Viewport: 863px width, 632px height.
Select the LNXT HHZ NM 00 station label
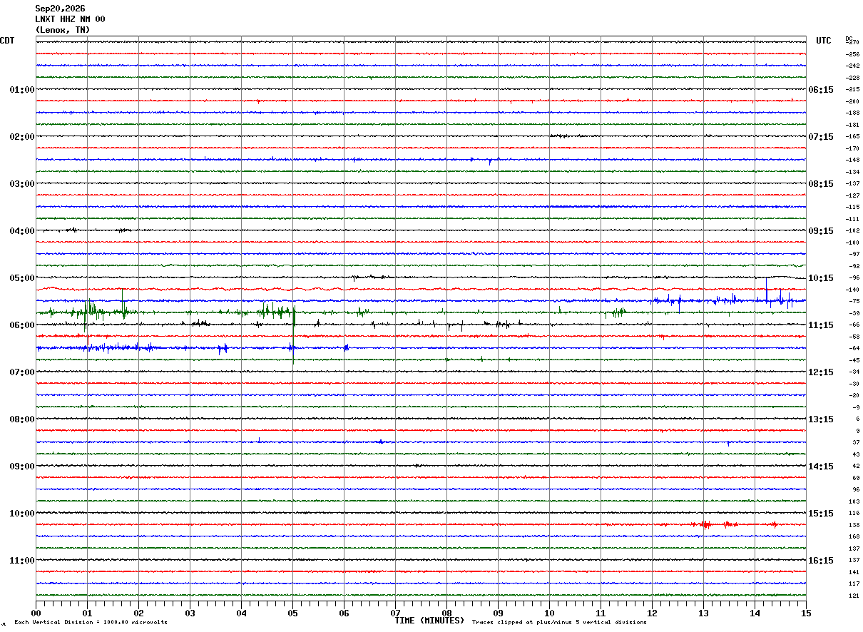coord(70,19)
